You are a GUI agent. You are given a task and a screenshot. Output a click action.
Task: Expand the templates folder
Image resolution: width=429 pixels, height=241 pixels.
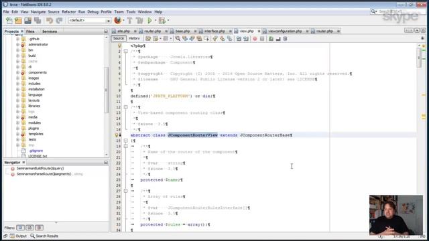pos(18,134)
